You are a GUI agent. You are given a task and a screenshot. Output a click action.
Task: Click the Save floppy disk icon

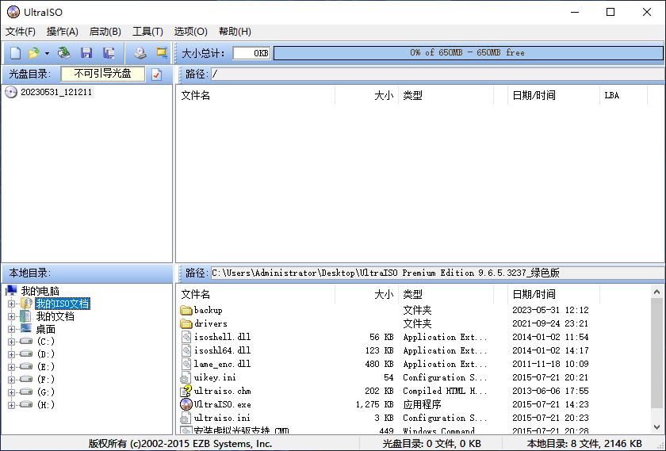coord(86,53)
